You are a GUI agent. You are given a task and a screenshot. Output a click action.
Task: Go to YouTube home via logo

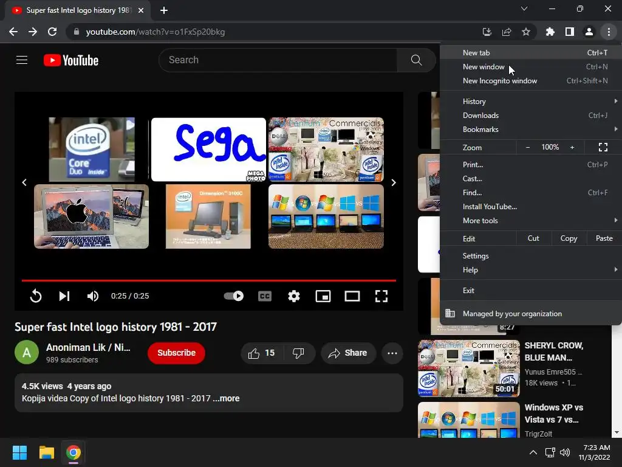point(71,60)
